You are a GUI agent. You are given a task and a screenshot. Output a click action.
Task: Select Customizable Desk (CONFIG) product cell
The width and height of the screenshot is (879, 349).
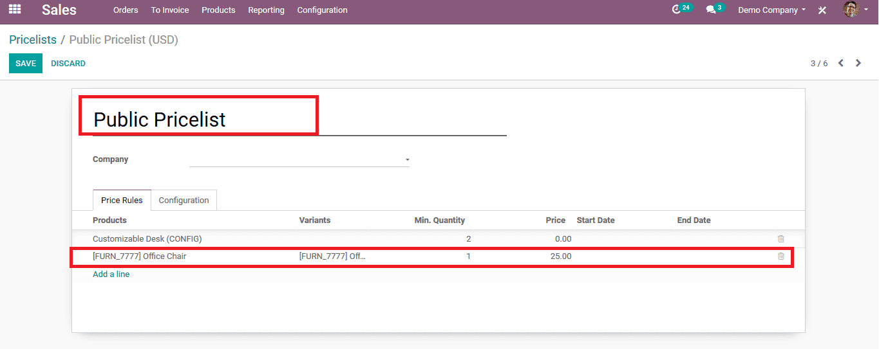tap(147, 238)
